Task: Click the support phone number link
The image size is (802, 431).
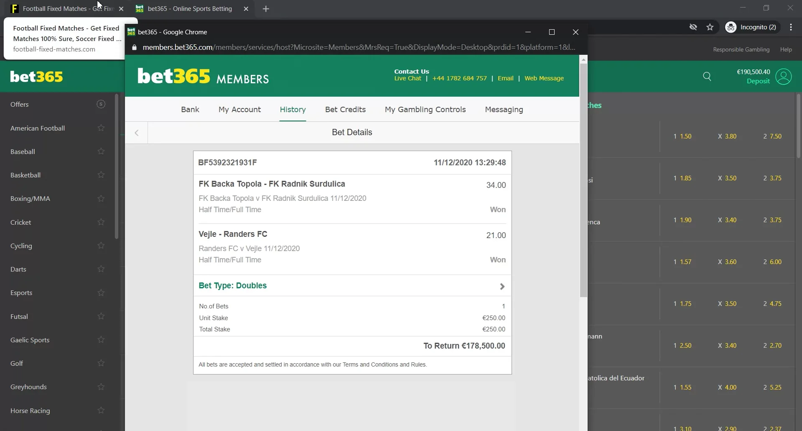Action: (x=460, y=78)
